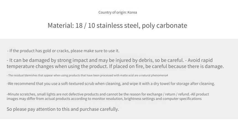Viewport: 238px width, 126px height.
Task: Click the words computer specifications
Action: coord(182,99)
